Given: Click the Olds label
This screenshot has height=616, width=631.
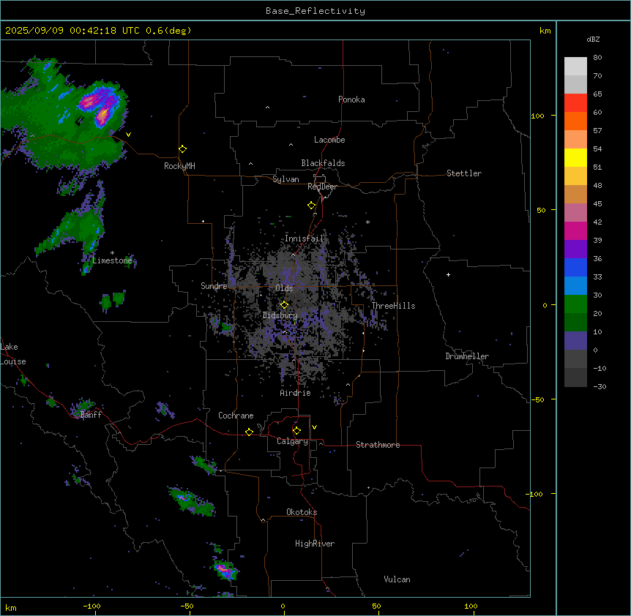Looking at the screenshot, I should tap(284, 288).
